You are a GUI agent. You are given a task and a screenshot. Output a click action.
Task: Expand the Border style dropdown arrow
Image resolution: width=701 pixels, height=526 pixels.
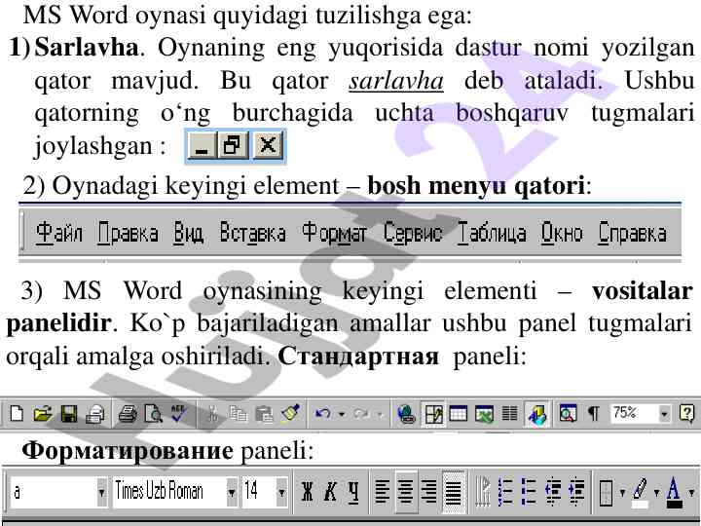622,493
